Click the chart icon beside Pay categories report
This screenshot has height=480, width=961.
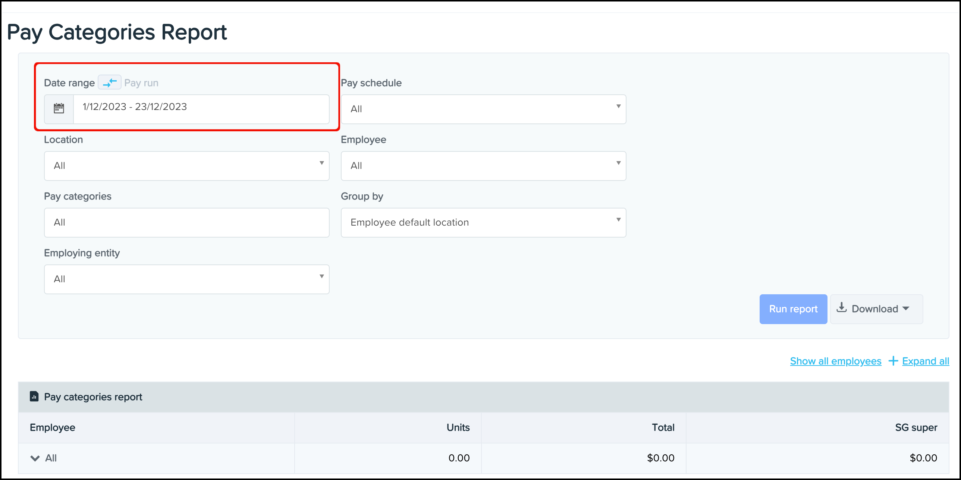[34, 397]
